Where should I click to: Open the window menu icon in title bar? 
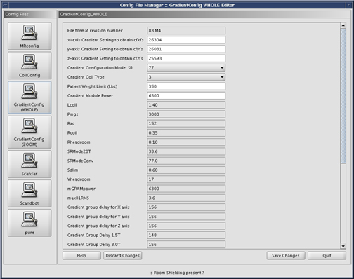tap(5, 5)
